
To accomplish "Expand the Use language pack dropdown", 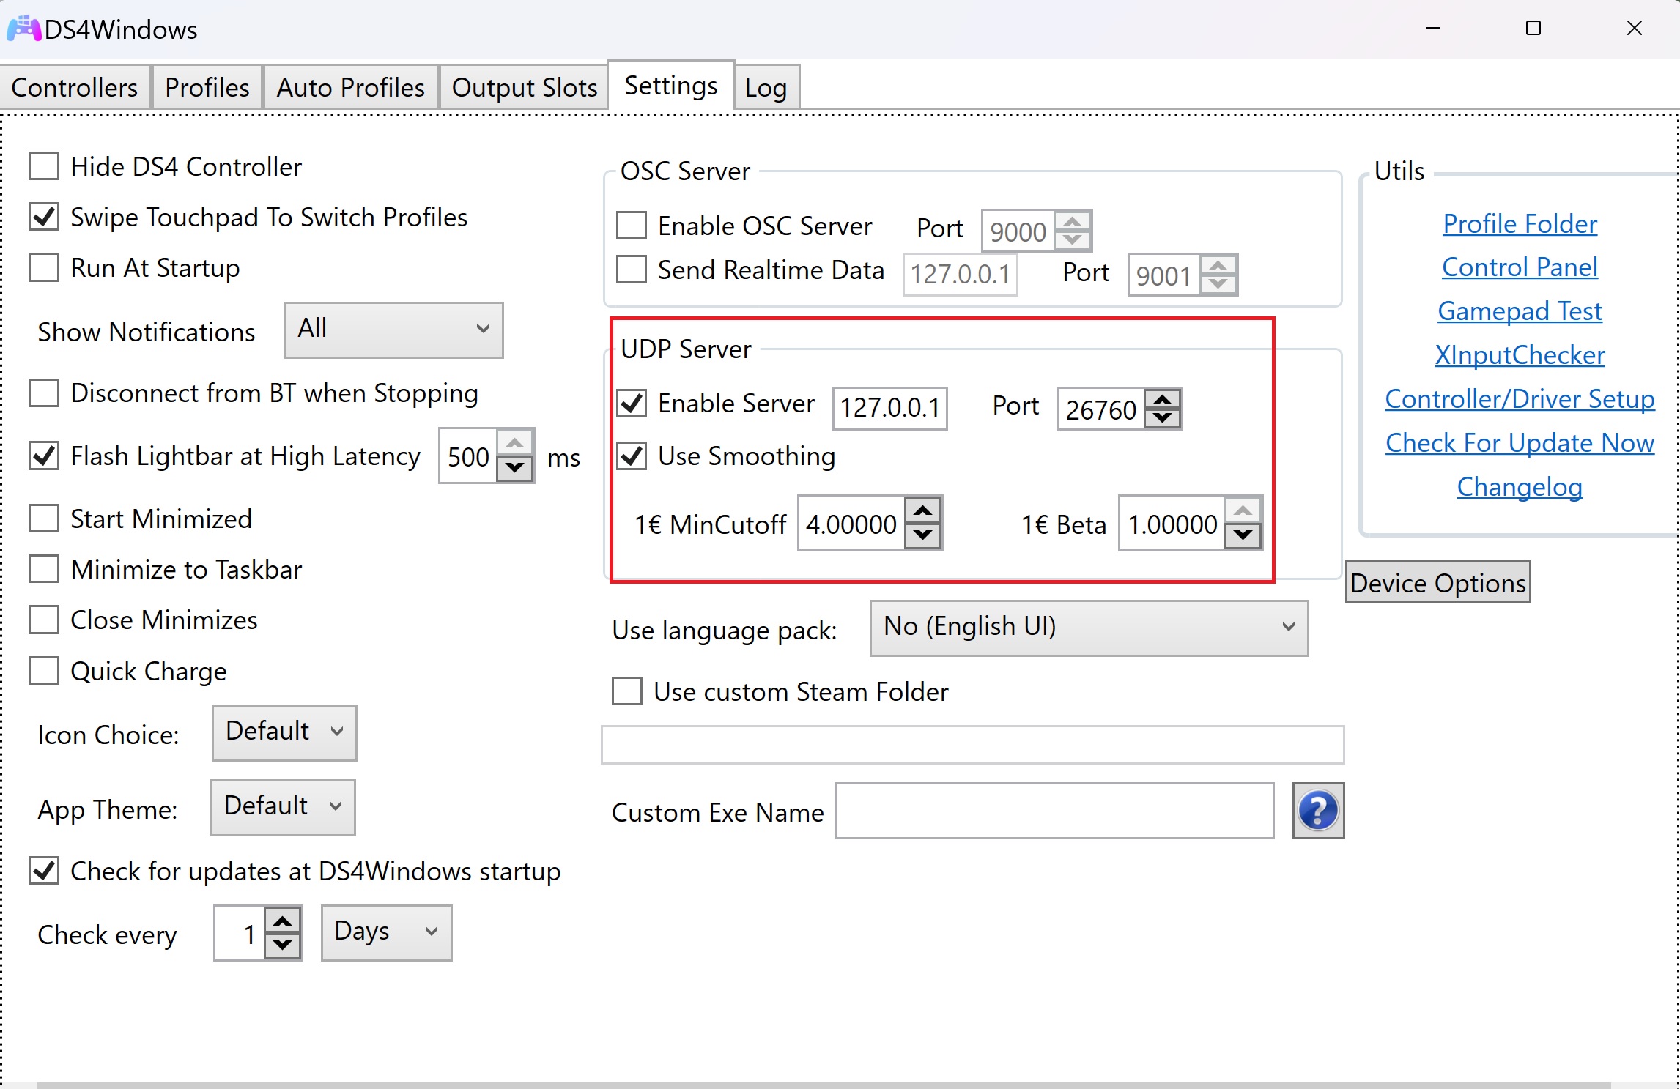I will point(1089,628).
